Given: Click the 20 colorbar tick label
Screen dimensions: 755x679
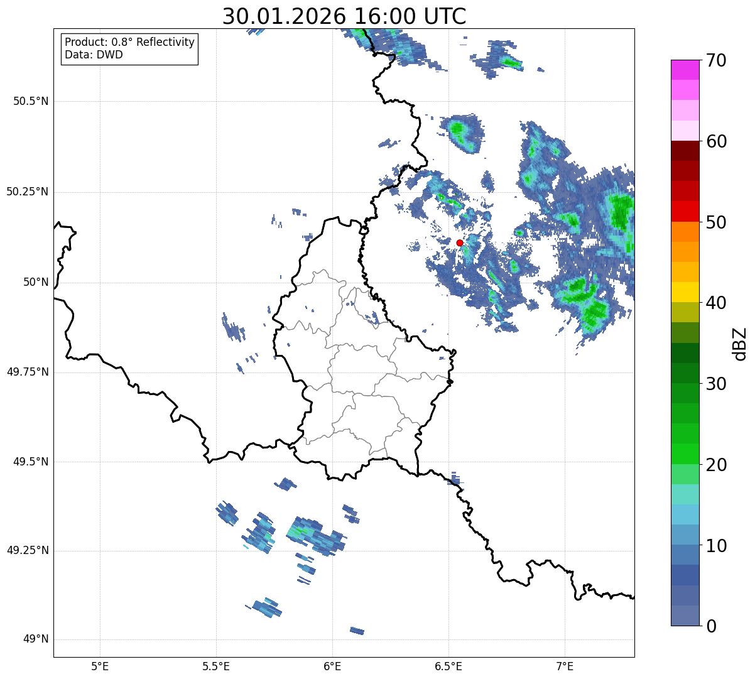Looking at the screenshot, I should pos(718,465).
